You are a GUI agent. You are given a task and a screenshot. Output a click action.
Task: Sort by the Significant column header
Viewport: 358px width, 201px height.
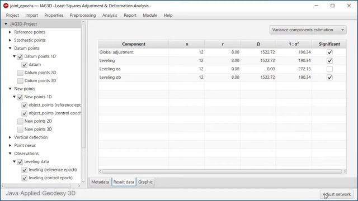329,44
